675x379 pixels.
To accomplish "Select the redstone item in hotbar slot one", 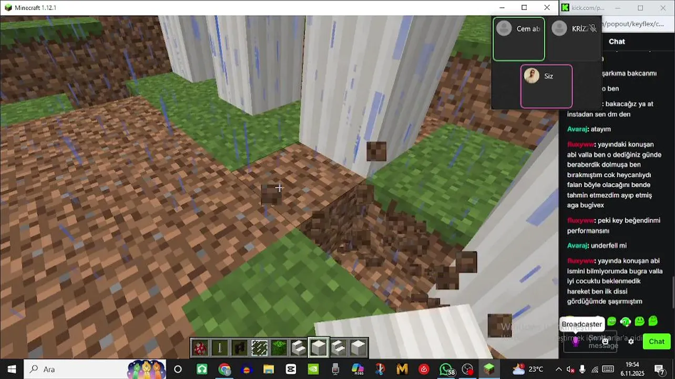I will pyautogui.click(x=200, y=348).
